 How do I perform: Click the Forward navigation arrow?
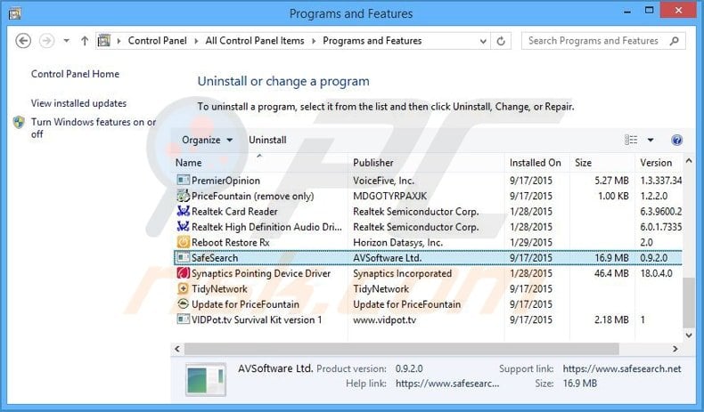click(x=46, y=41)
